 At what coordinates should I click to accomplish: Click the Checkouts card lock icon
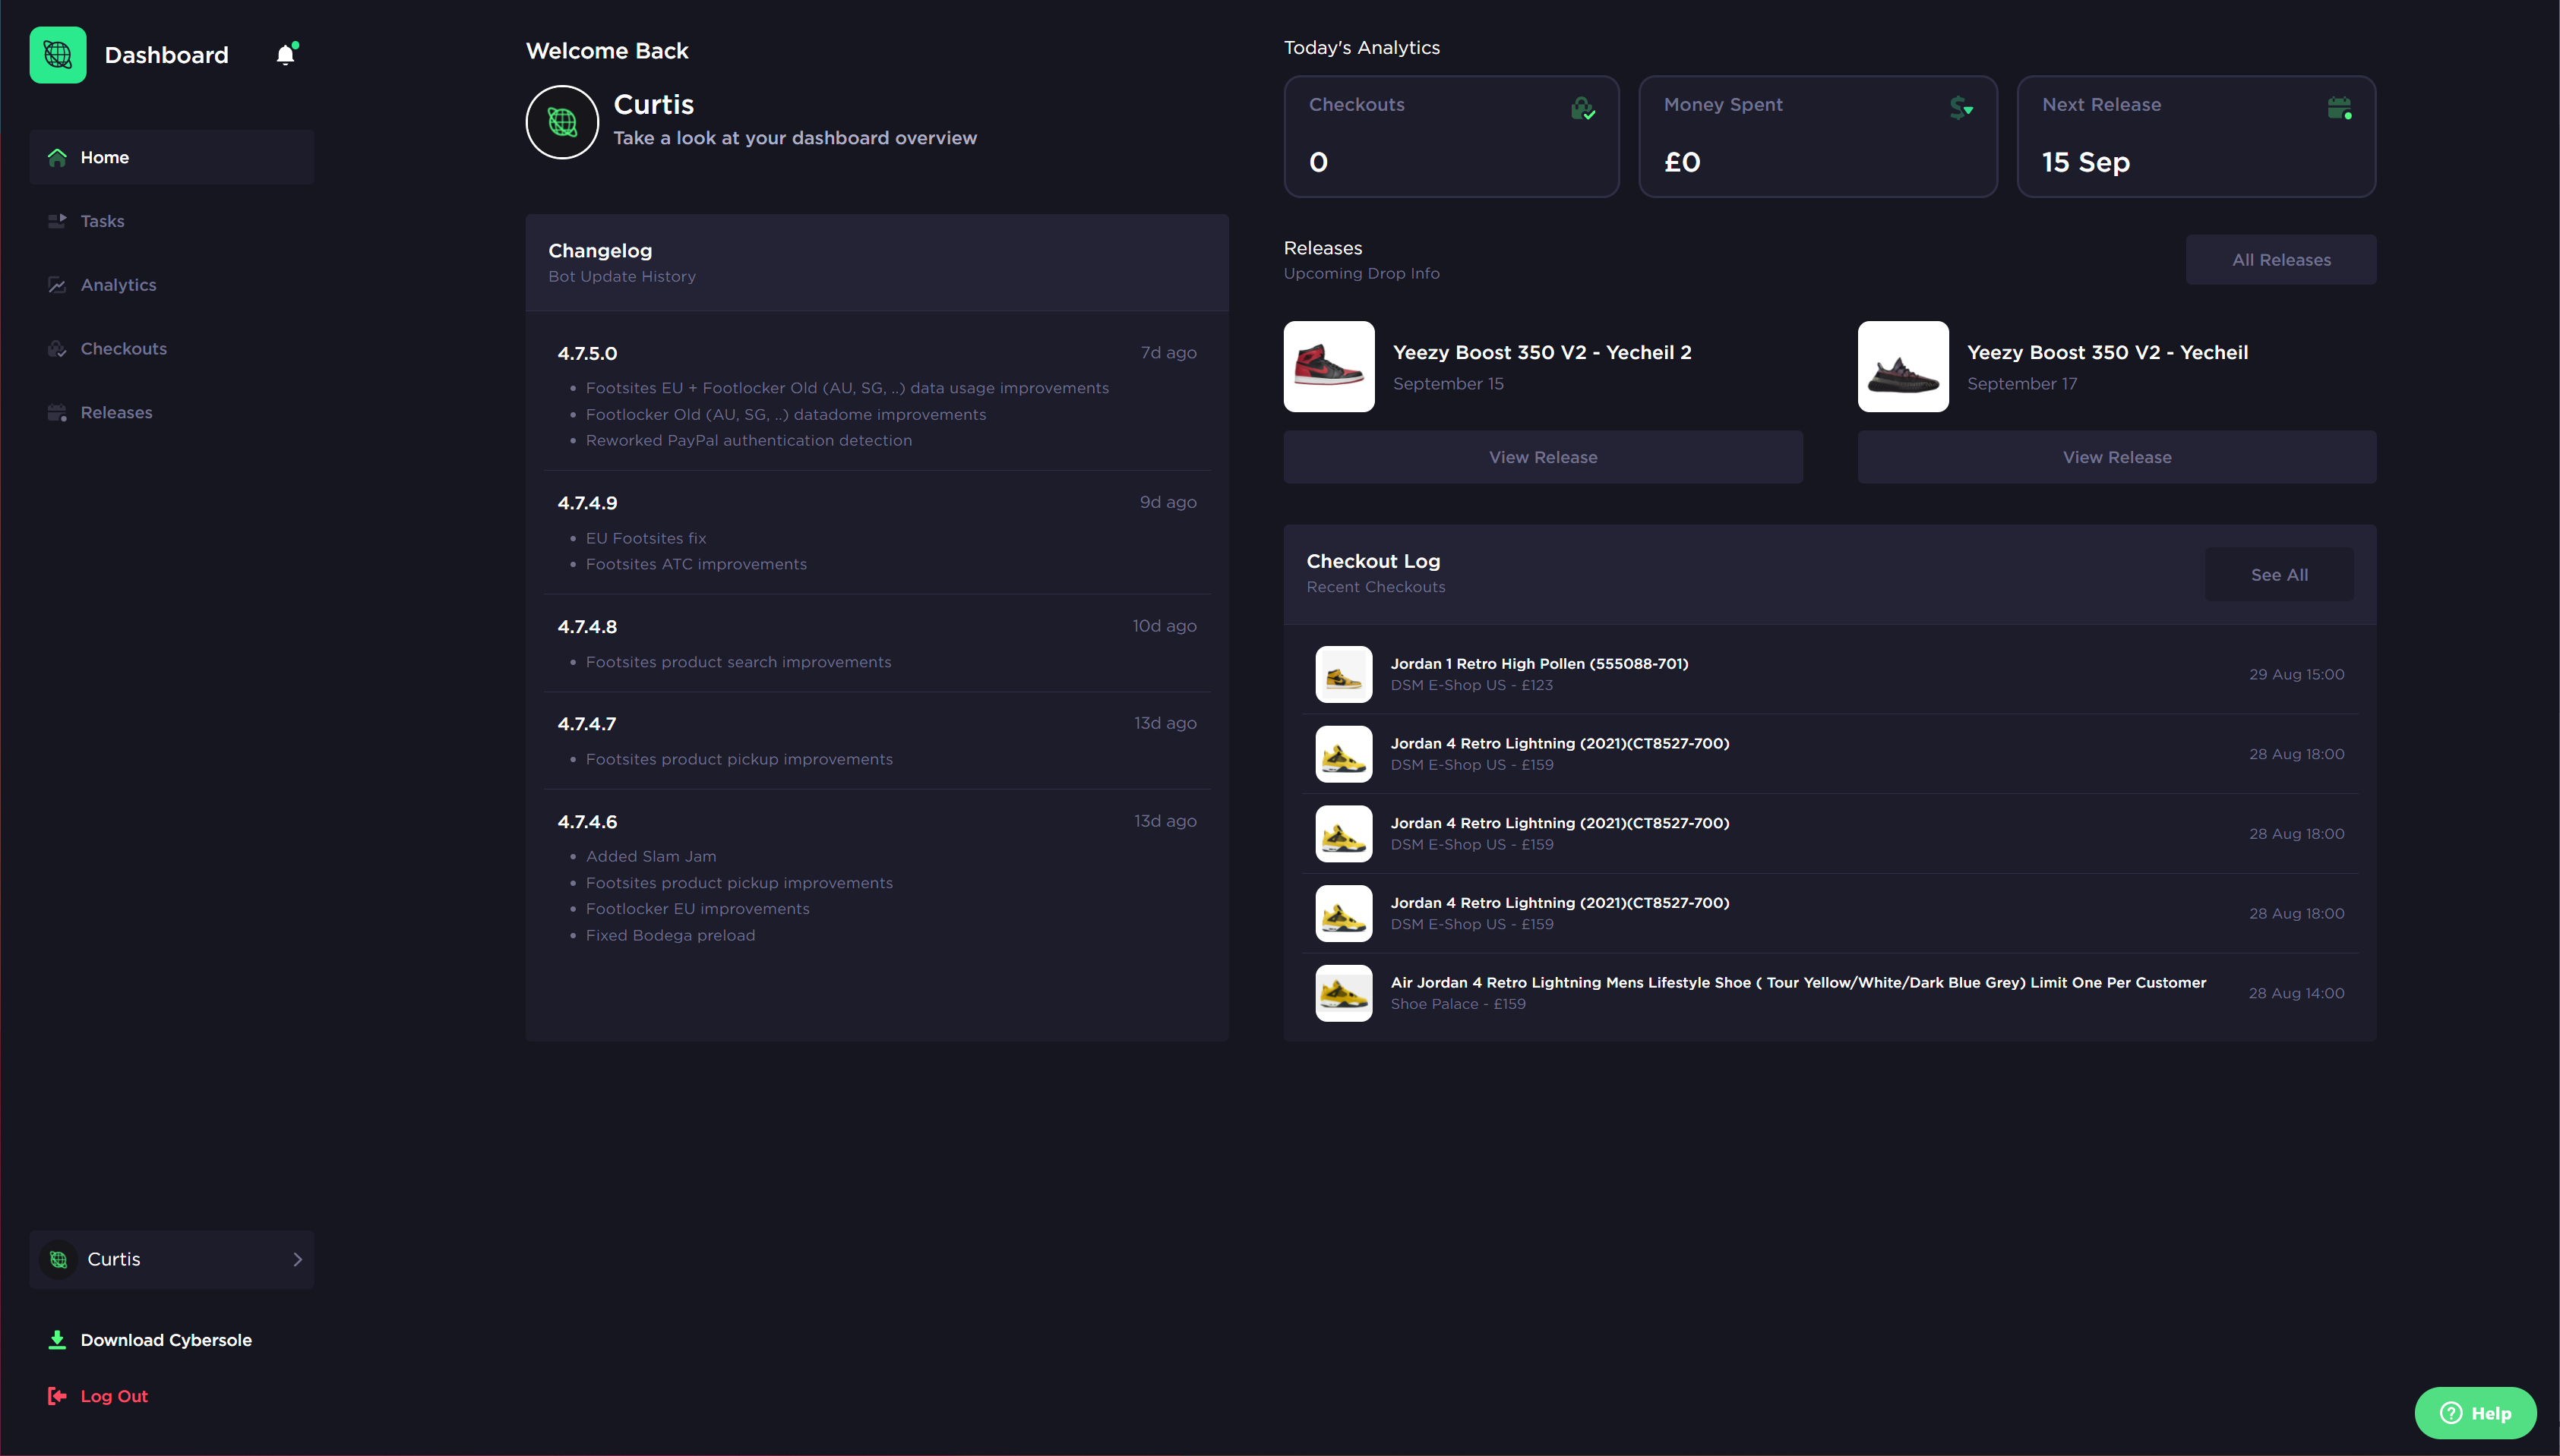click(1582, 108)
